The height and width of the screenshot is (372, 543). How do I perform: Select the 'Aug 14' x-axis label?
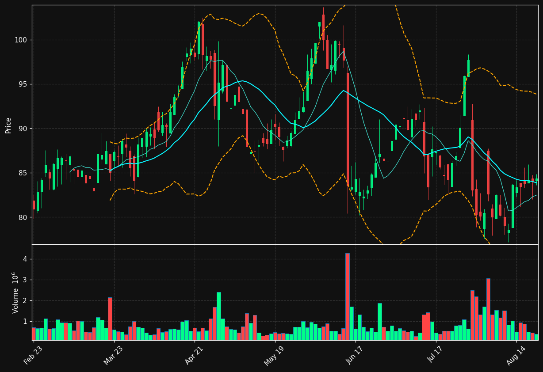pyautogui.click(x=516, y=355)
